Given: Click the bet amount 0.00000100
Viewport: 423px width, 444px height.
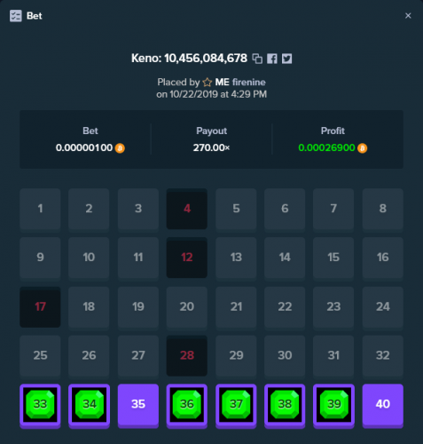Looking at the screenshot, I should point(84,147).
